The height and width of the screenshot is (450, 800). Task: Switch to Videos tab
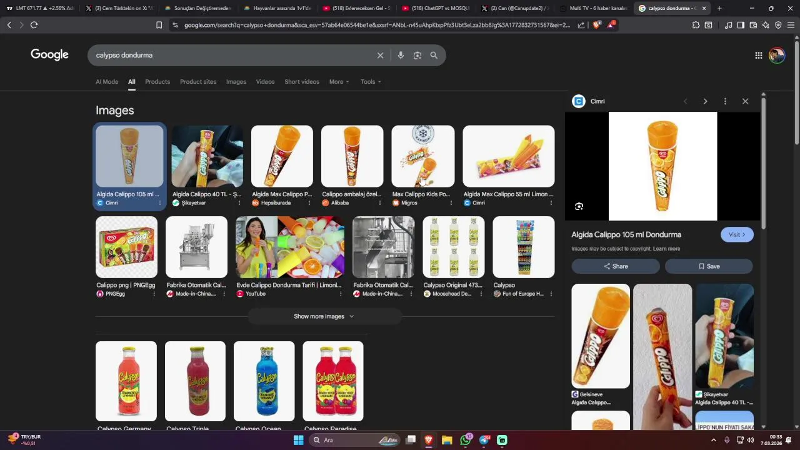[265, 82]
